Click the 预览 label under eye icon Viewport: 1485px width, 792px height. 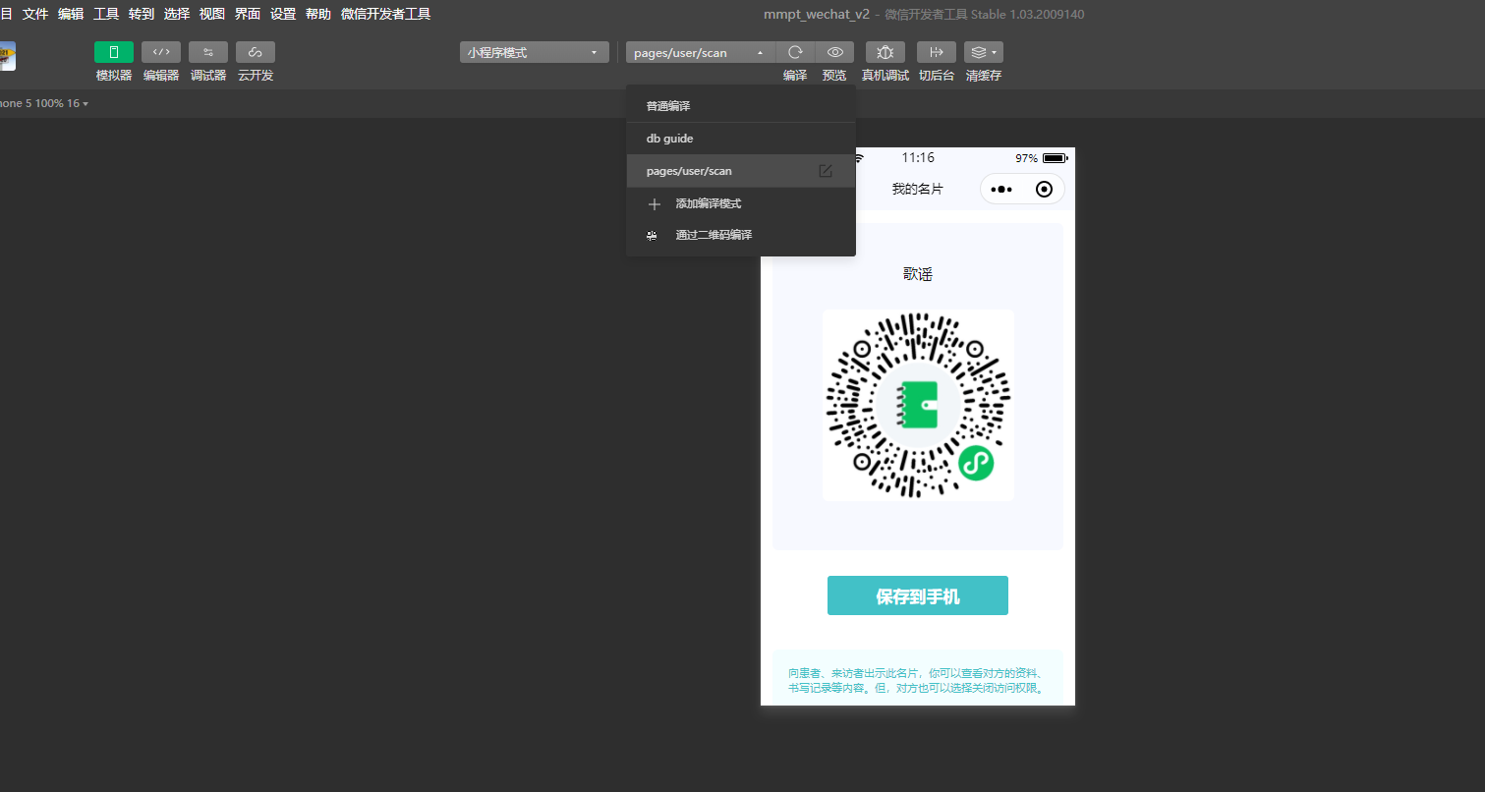point(834,76)
